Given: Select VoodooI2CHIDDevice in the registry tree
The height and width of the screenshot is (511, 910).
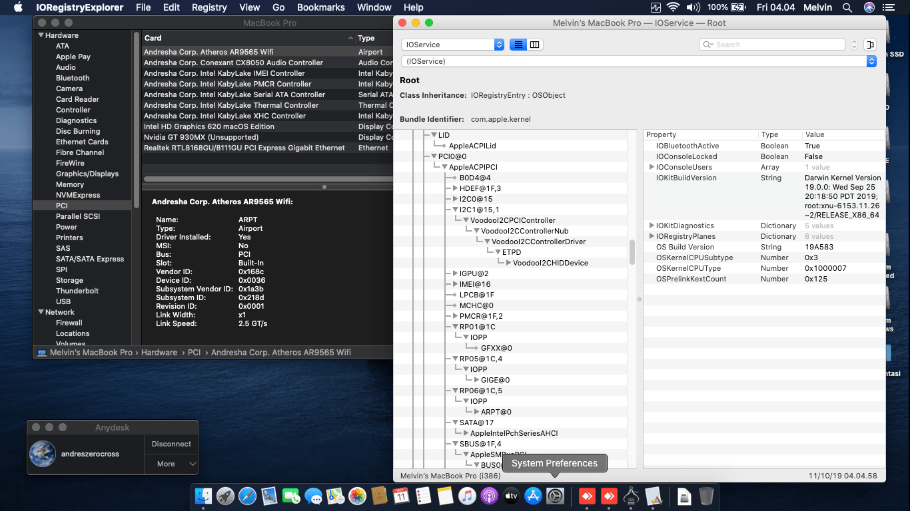Looking at the screenshot, I should [550, 263].
